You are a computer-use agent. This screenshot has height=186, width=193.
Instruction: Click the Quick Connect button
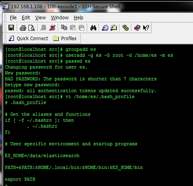click(x=28, y=38)
